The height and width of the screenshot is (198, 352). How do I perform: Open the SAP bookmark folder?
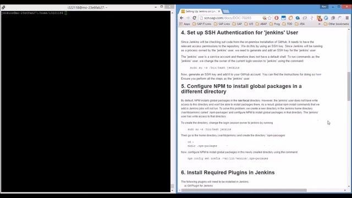point(237,24)
